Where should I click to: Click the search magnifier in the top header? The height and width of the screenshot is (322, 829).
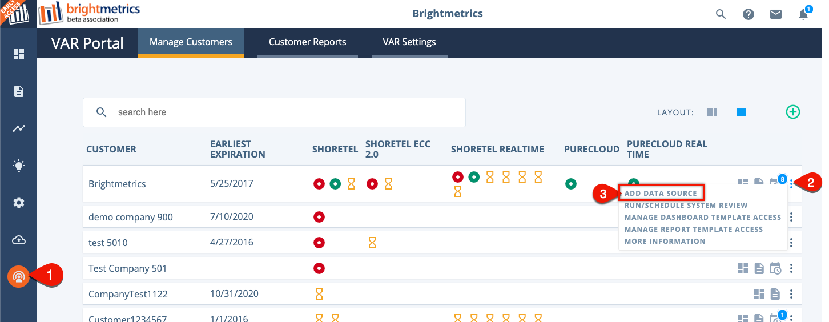pyautogui.click(x=721, y=14)
